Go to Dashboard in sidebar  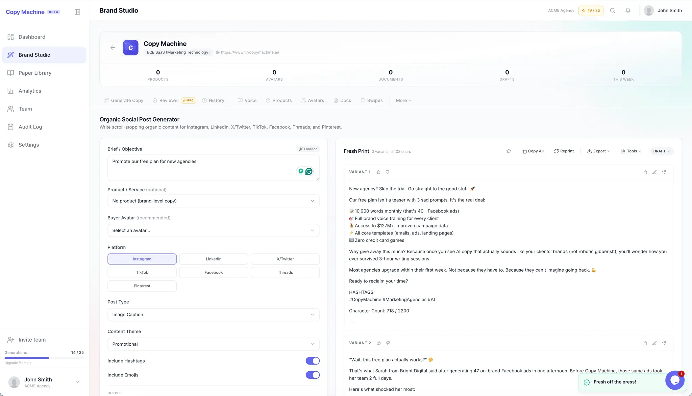44,37
